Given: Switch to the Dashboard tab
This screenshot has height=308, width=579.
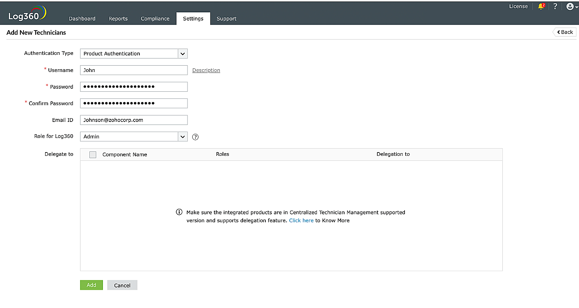Looking at the screenshot, I should pyautogui.click(x=82, y=19).
